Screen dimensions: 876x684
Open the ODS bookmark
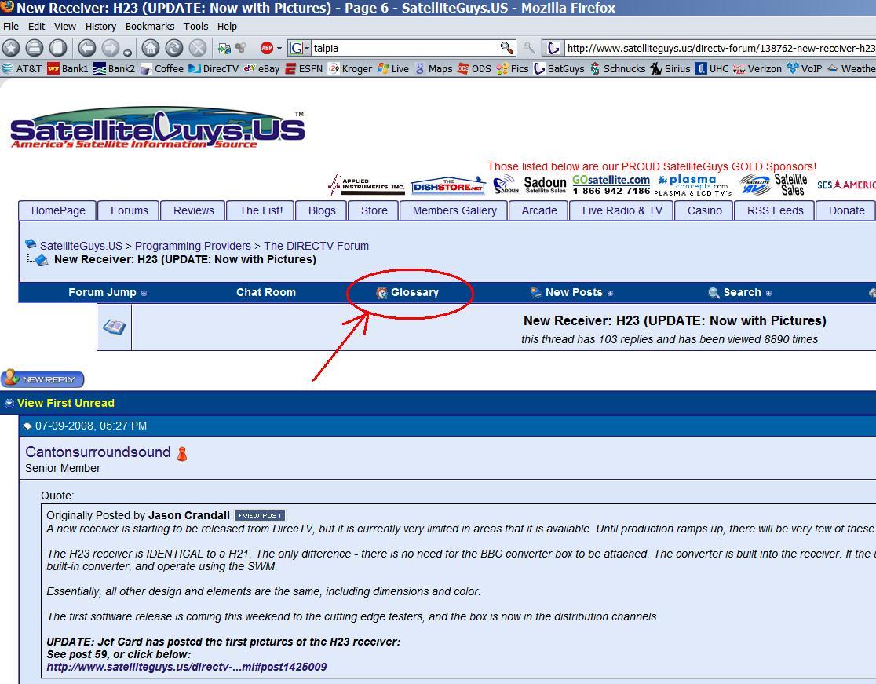pos(474,69)
